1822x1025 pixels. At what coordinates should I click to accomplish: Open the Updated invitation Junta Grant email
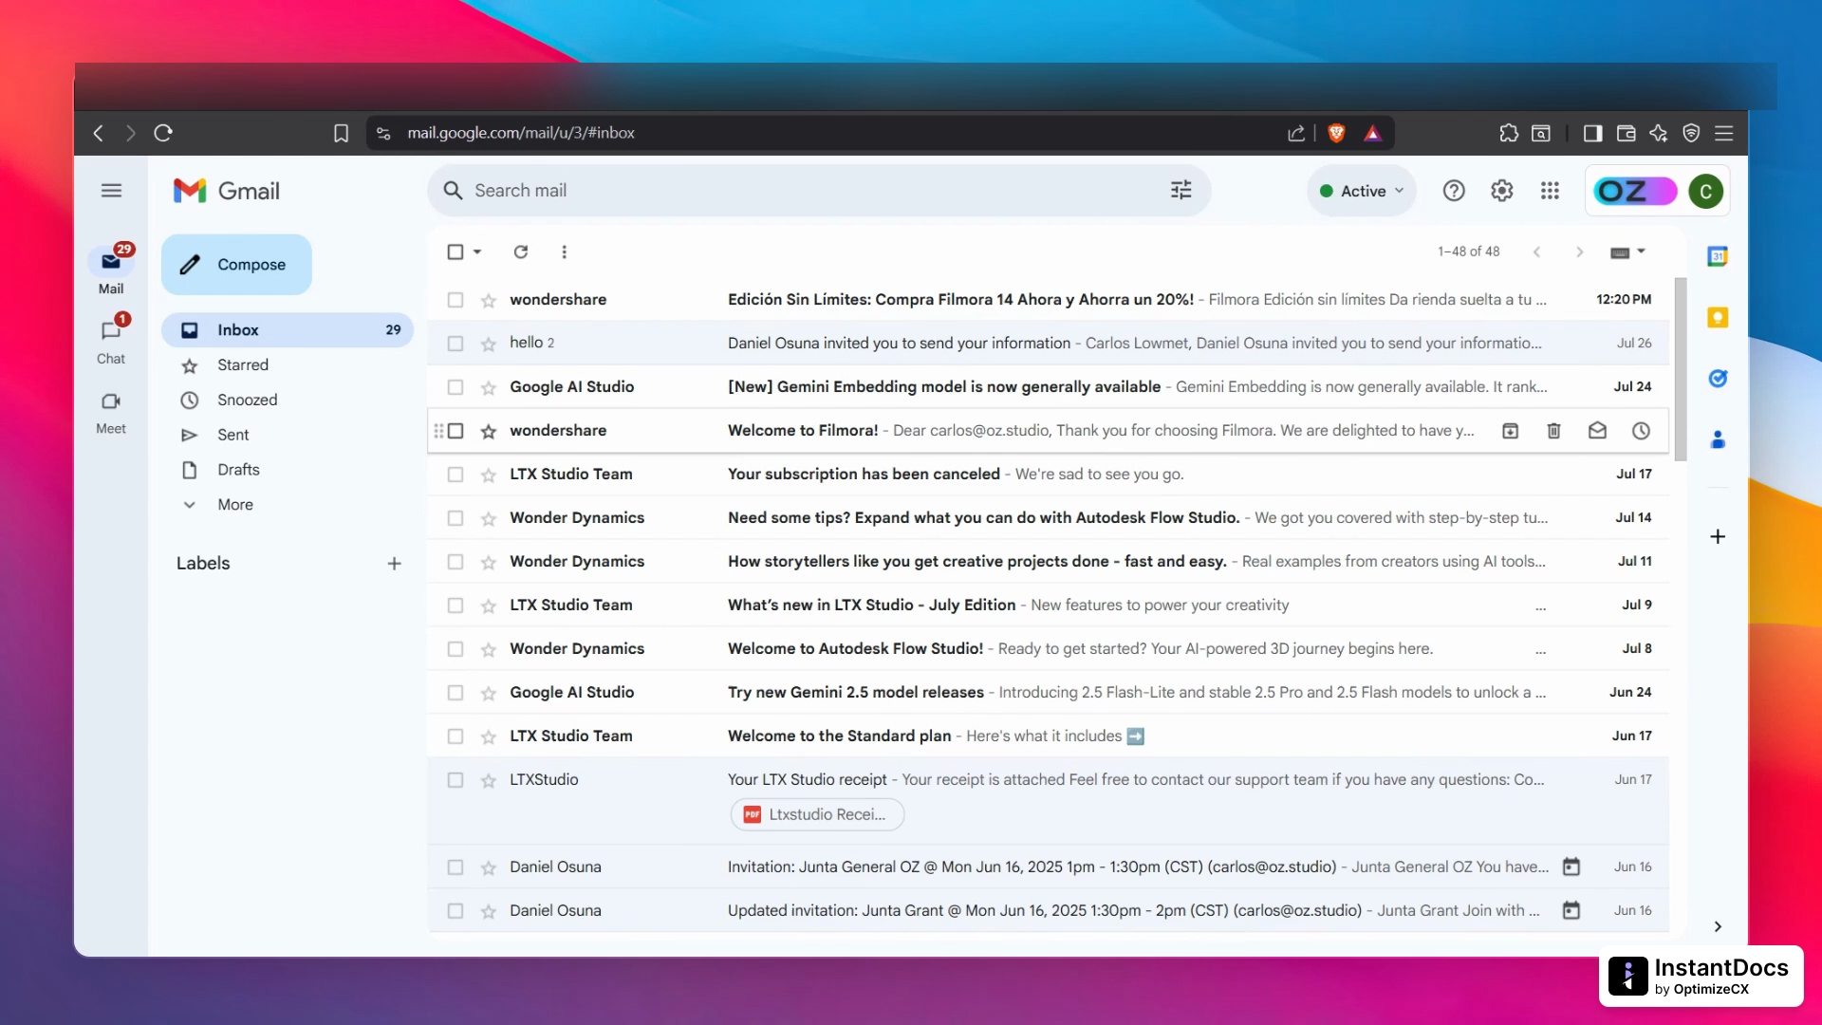(x=1048, y=911)
